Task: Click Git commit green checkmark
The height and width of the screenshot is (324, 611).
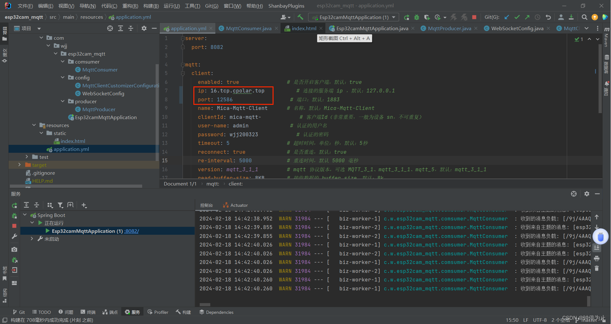Action: point(517,17)
